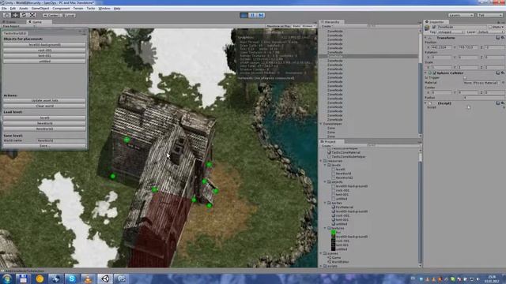
Task: Open the Tag dropdown in Inspector
Action: click(x=451, y=32)
